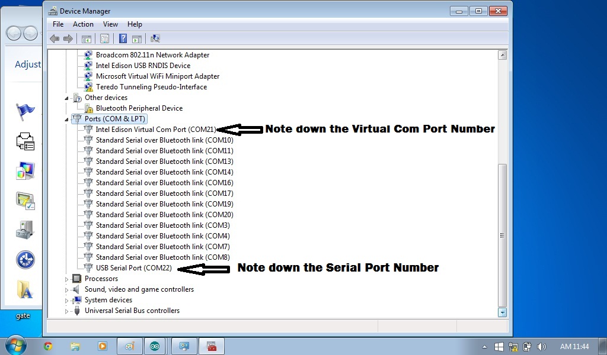Select Teredo Tunneling Pseudo-Interface
This screenshot has width=607, height=355.
pos(151,87)
